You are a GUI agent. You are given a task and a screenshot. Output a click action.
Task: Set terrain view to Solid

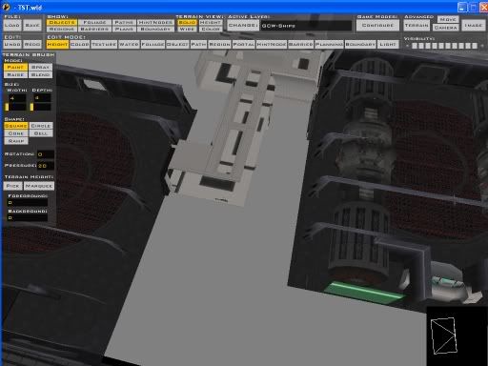[x=187, y=23]
